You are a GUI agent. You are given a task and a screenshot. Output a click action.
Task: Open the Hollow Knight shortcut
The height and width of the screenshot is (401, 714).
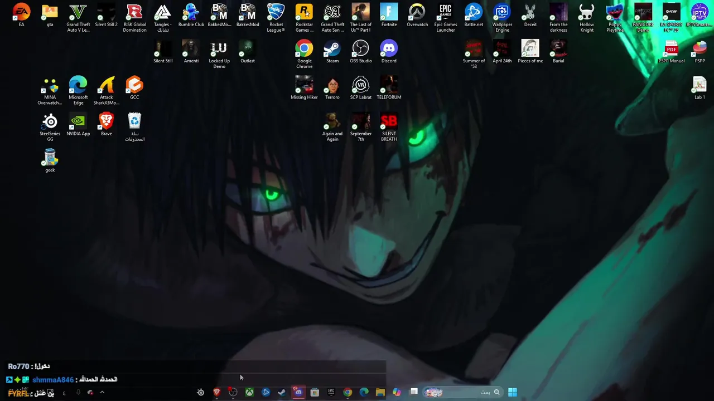(586, 18)
